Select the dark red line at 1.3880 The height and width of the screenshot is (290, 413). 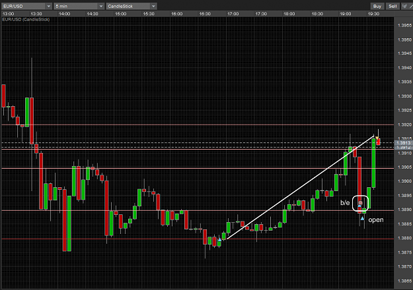198,239
